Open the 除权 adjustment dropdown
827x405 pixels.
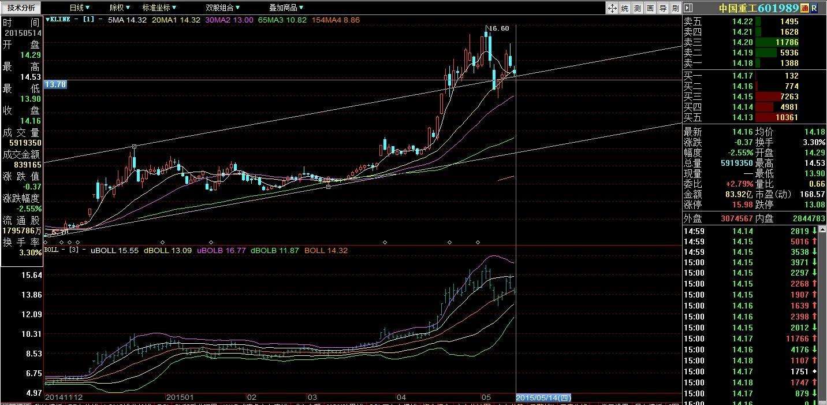[120, 8]
